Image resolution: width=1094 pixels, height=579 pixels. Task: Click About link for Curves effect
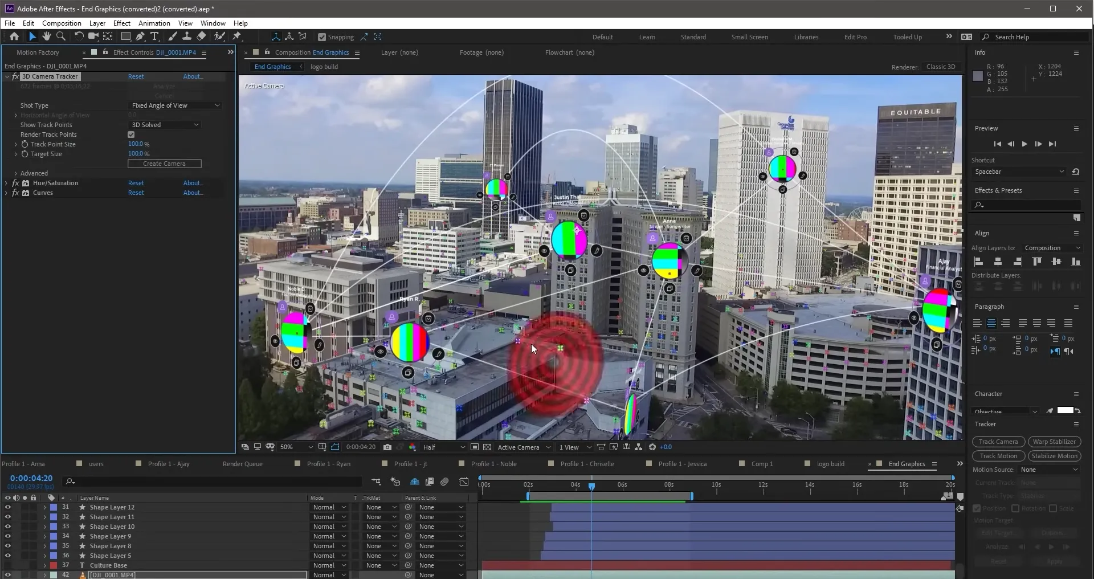(x=193, y=193)
